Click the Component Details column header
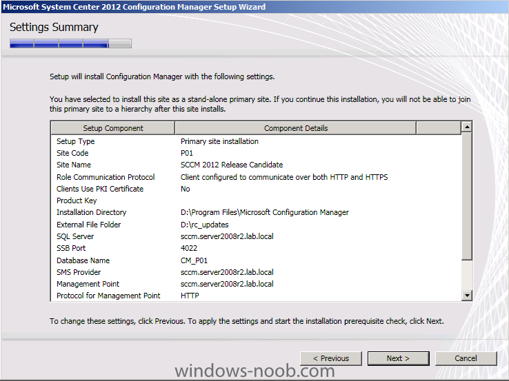The height and width of the screenshot is (381, 509). tap(296, 128)
